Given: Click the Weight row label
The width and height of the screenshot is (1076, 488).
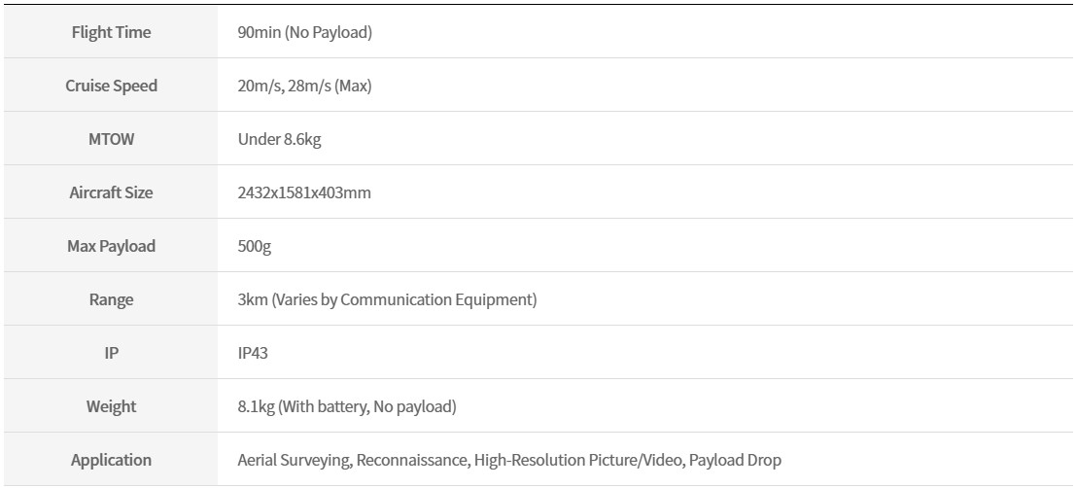Looking at the screenshot, I should click(x=111, y=406).
